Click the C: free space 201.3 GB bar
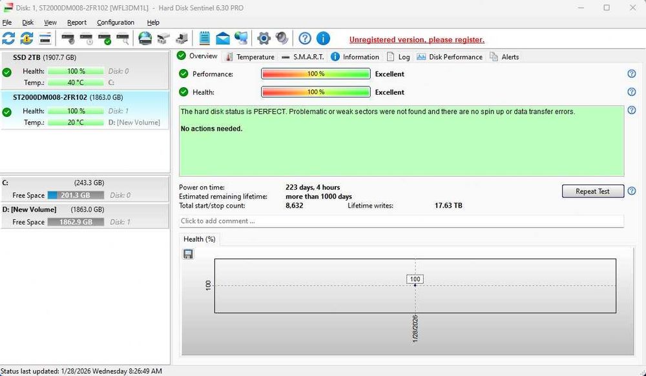 [76, 195]
